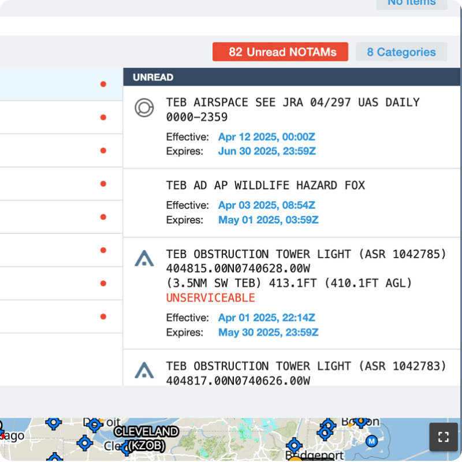Viewport: 462px width, 462px height.
Task: Select the blue M marker on the map
Action: pos(371,441)
